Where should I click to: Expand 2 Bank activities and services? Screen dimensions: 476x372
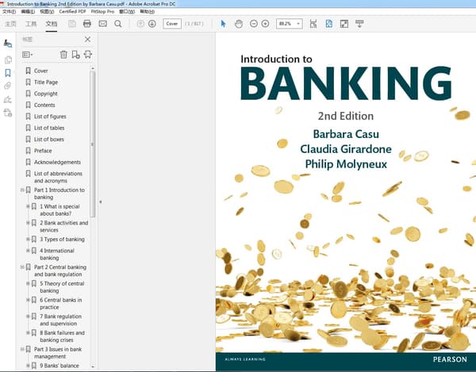point(28,223)
